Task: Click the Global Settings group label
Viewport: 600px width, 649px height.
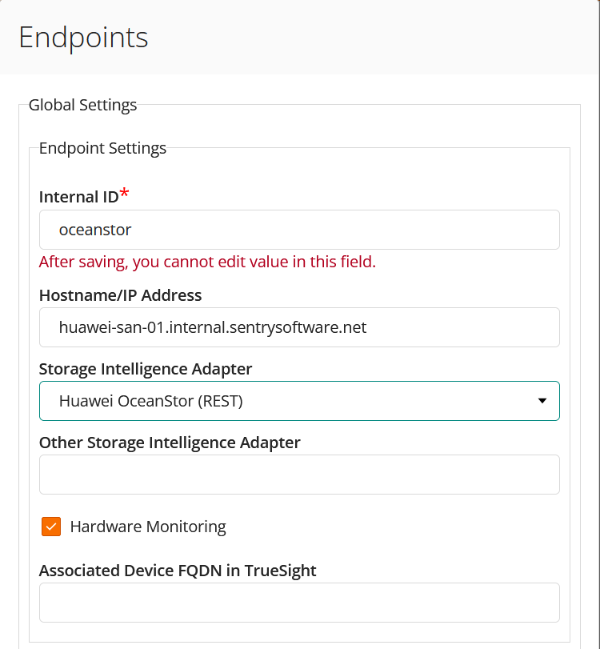Action: tap(82, 104)
